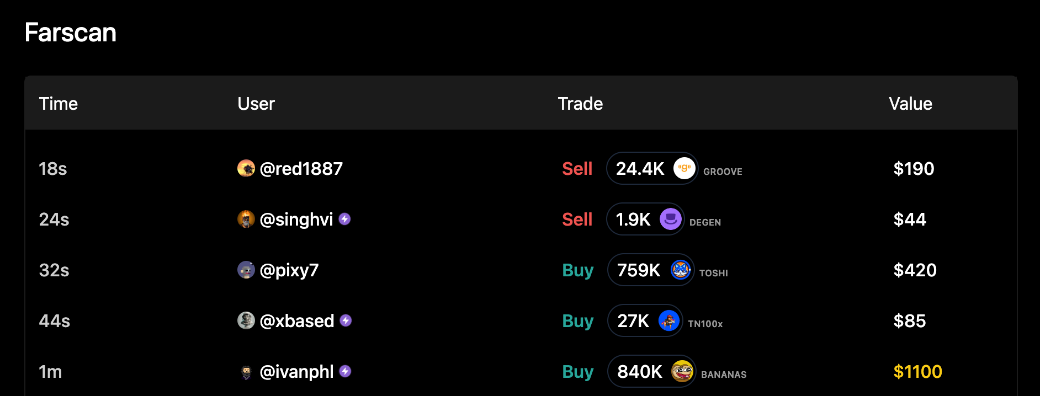Select the 24.4K GROOVE trade pill
1040x396 pixels.
point(651,168)
